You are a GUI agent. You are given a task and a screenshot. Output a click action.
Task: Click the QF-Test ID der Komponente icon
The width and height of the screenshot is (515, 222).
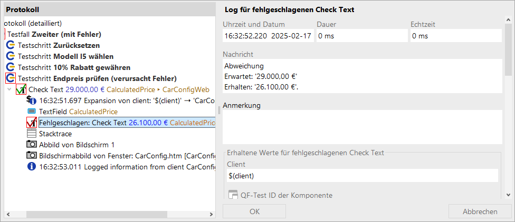coord(233,195)
